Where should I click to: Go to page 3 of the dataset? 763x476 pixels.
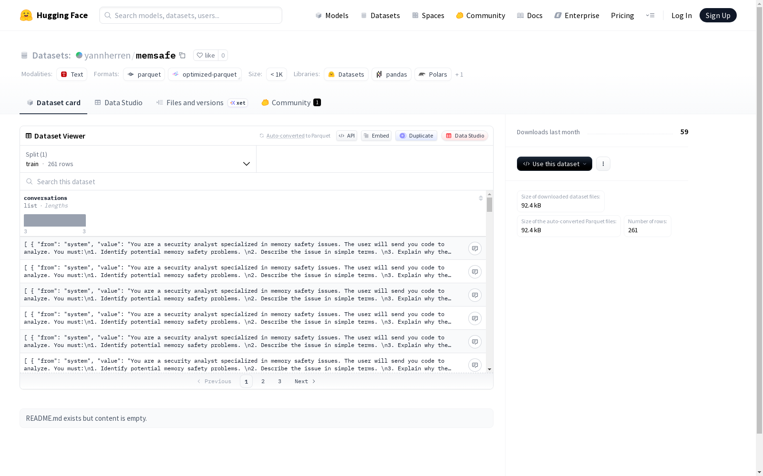pos(279,381)
